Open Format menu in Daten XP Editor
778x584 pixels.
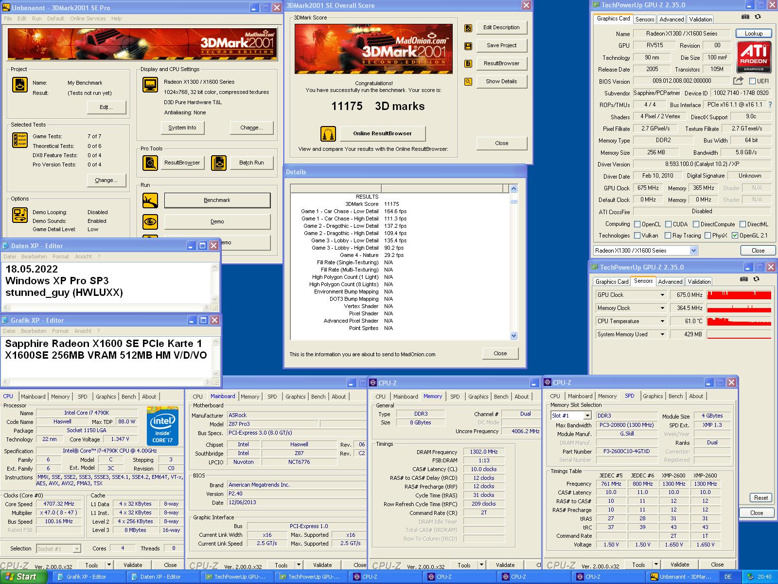click(61, 256)
